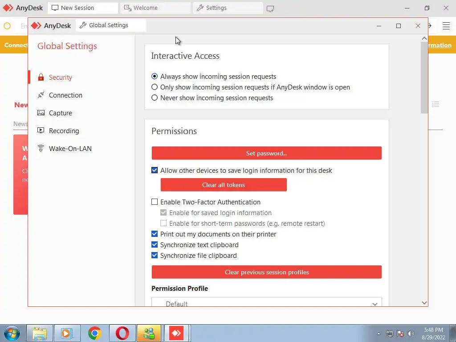Click the clock and date in taskbar
The height and width of the screenshot is (342, 456).
(433, 334)
